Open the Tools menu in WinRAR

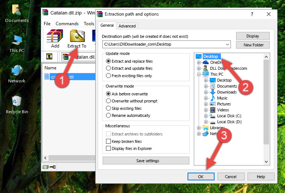89,24
